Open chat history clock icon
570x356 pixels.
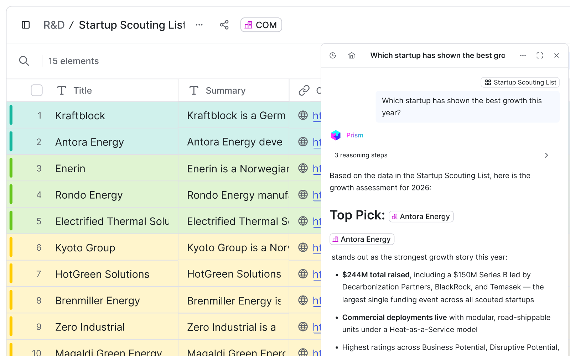point(333,56)
